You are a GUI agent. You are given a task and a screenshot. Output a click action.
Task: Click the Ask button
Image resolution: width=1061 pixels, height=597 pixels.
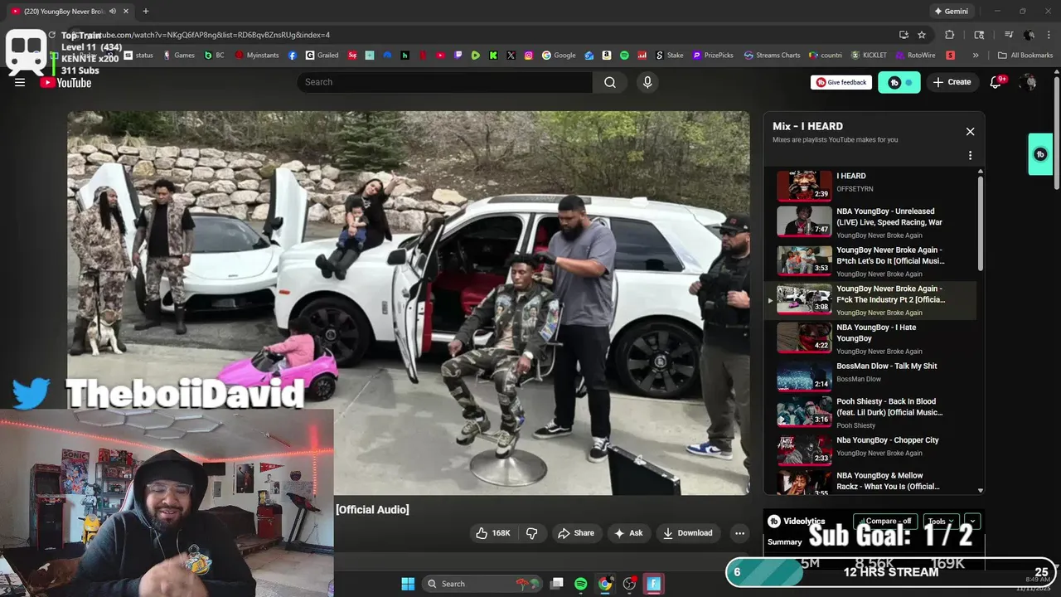pyautogui.click(x=627, y=533)
